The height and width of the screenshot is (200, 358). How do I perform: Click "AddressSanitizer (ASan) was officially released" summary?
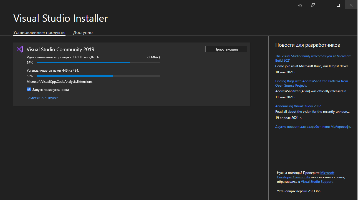click(312, 91)
